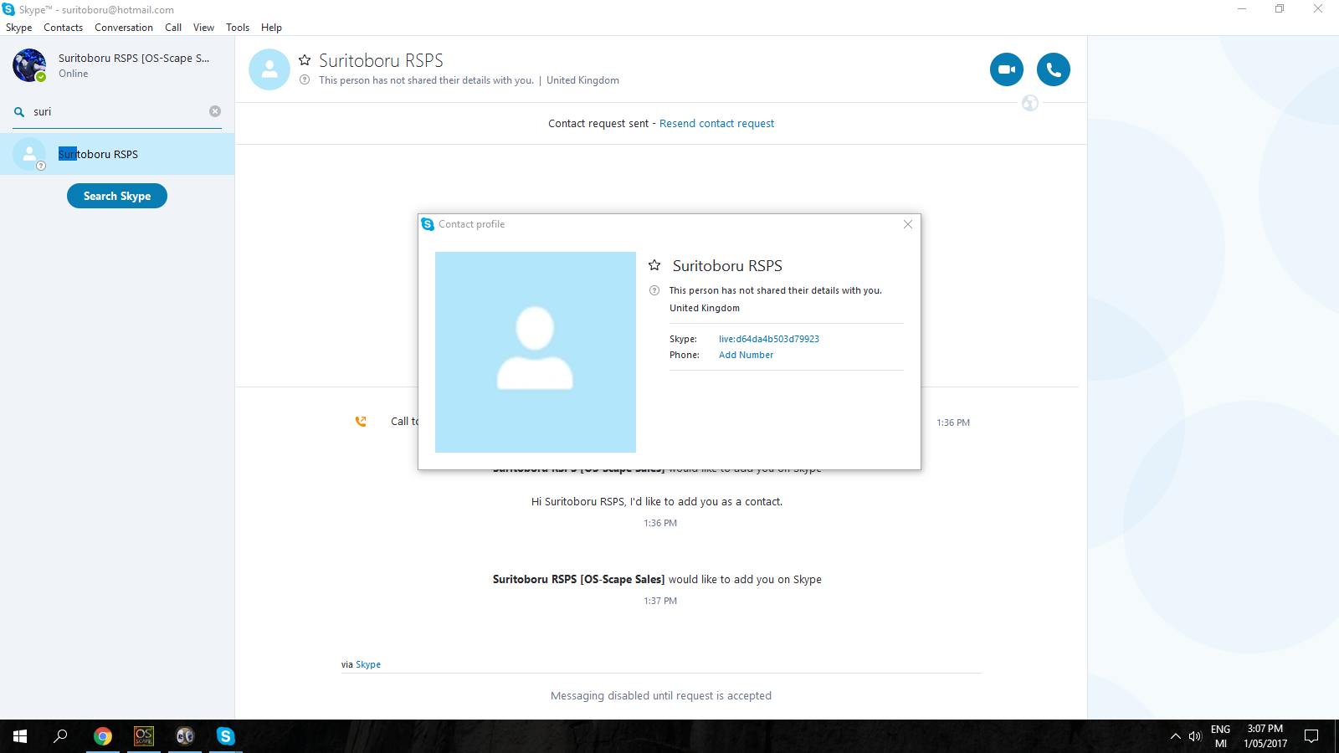The image size is (1339, 753).
Task: Click the Skype logo in the Contact profile title bar
Action: (x=428, y=224)
